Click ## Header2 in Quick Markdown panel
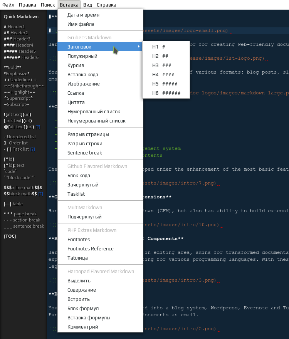289x339 pixels. coord(16,33)
